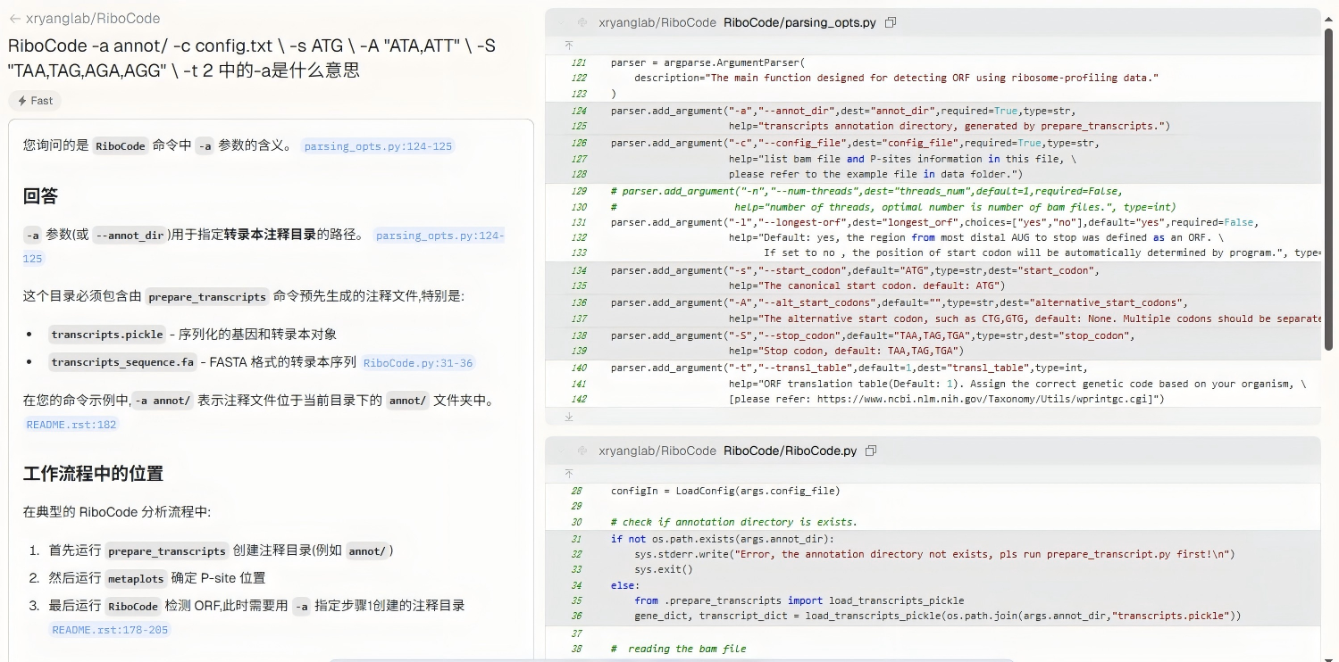Image resolution: width=1339 pixels, height=662 pixels.
Task: Expand lines above line 28 in RiboCode.py
Action: tap(569, 474)
